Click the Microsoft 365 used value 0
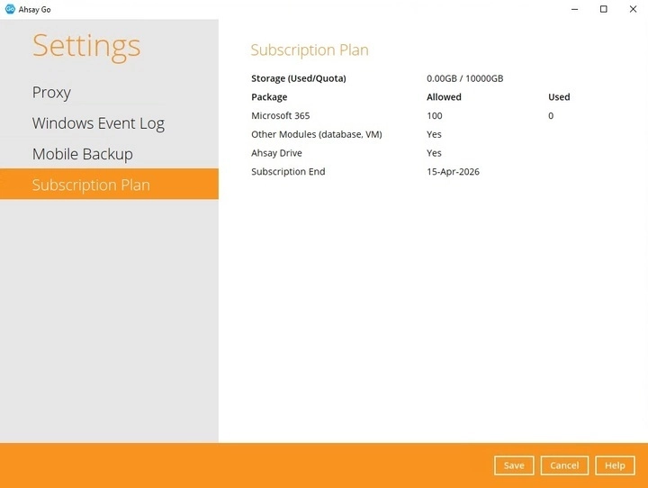Image resolution: width=648 pixels, height=488 pixels. pos(551,116)
